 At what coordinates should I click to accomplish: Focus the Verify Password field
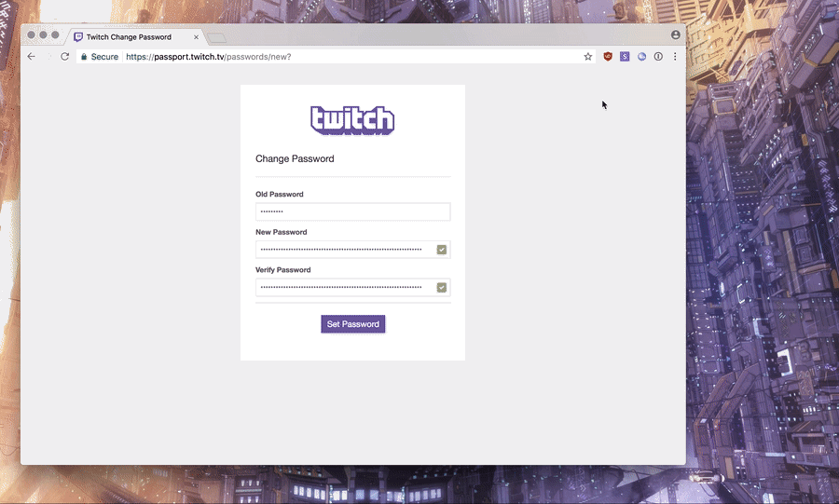352,288
